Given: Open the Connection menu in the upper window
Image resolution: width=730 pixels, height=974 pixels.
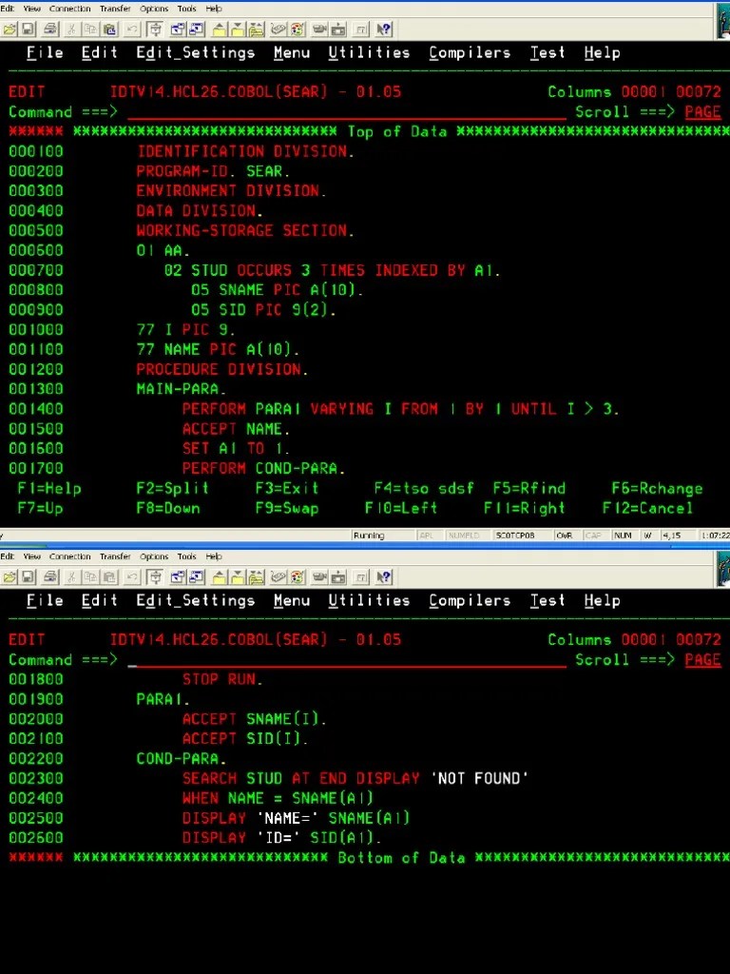Looking at the screenshot, I should [x=69, y=9].
